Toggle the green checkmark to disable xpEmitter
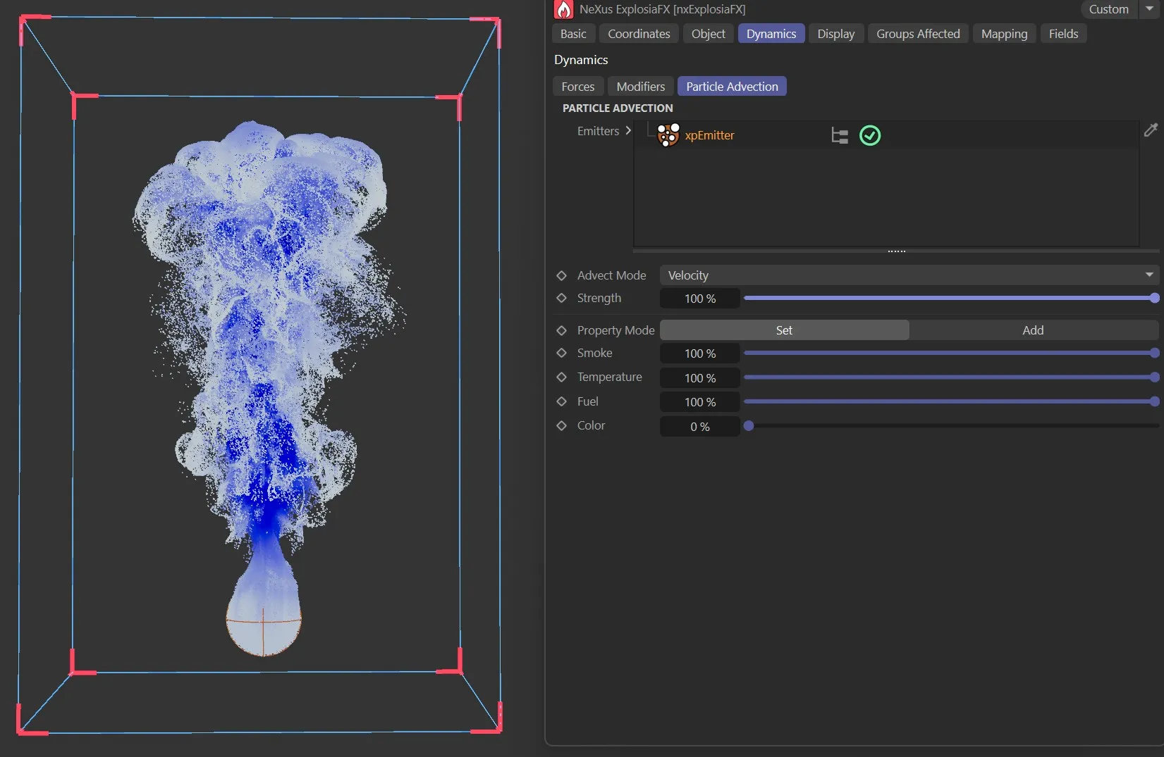This screenshot has height=757, width=1164. [x=869, y=135]
